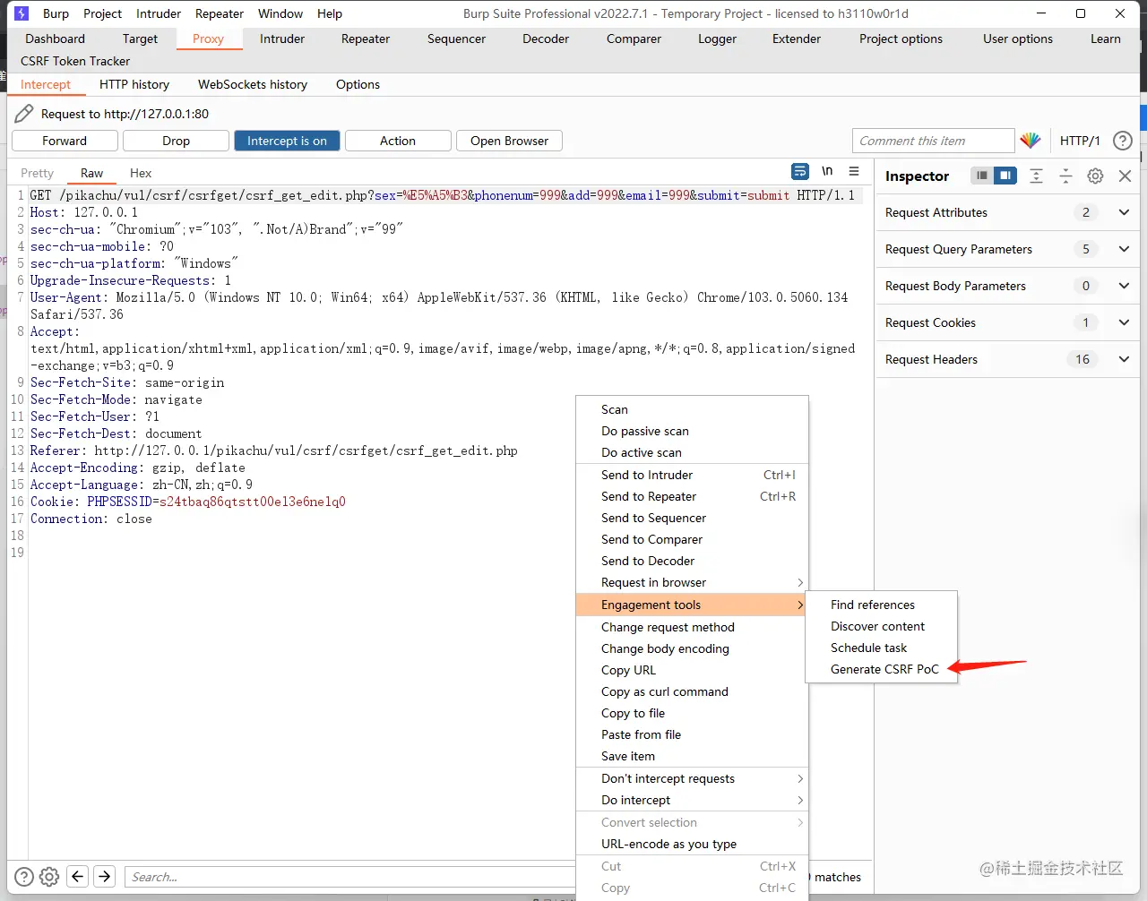This screenshot has height=901, width=1147.
Task: Select the highlighted Inspector docked-right layout icon
Action: pos(1005,176)
